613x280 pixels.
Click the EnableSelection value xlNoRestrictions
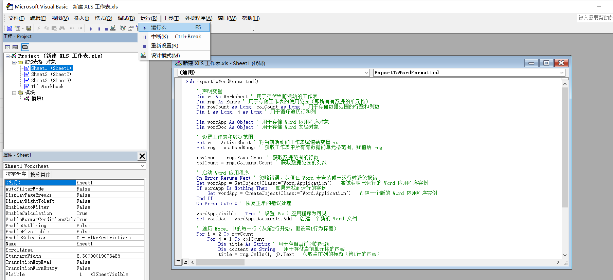(x=110, y=238)
